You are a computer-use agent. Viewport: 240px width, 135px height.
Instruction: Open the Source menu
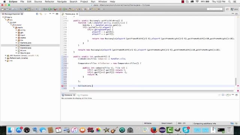pyautogui.click(x=38, y=1)
